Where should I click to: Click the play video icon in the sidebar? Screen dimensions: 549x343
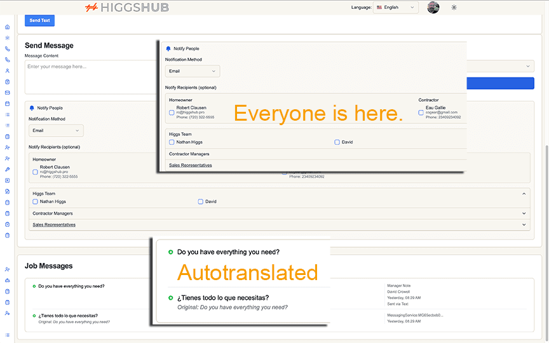click(x=7, y=180)
